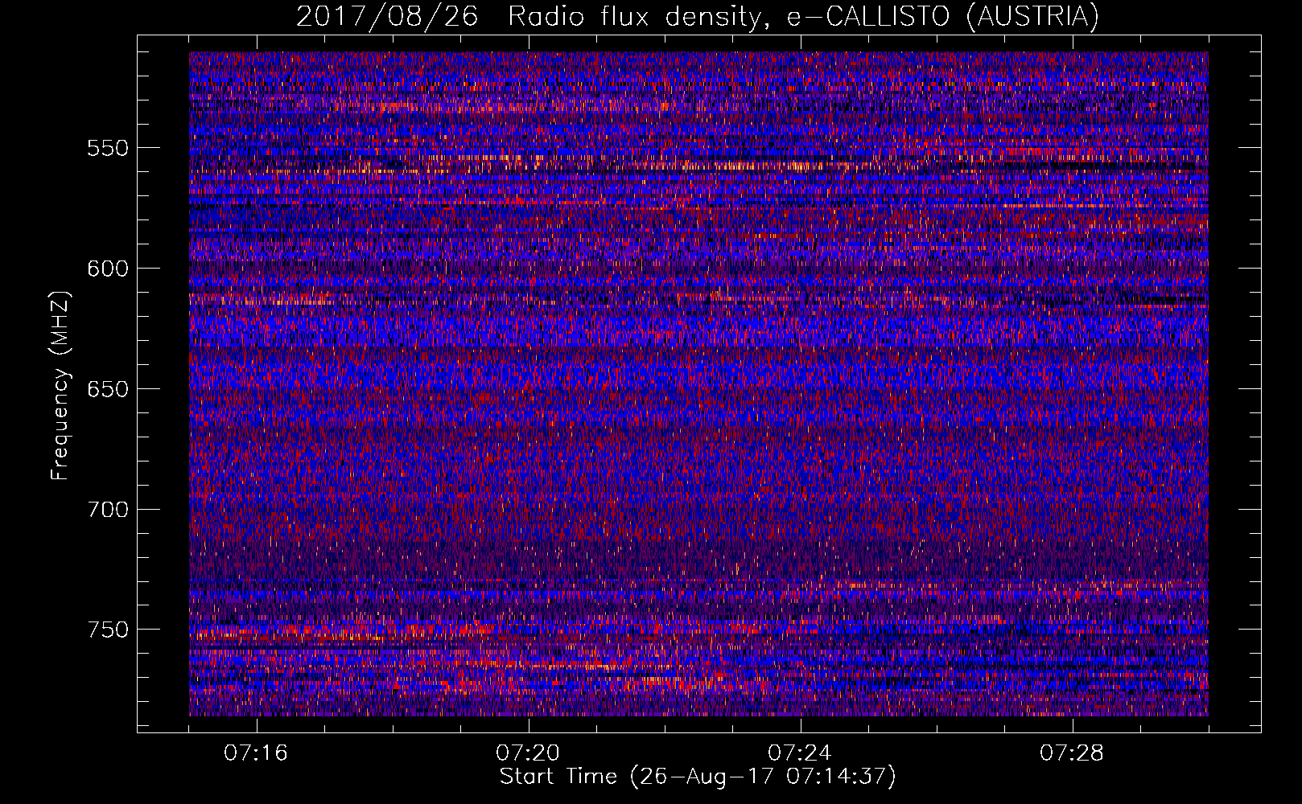Click the 600 frequency tick label
Screen dimensions: 1302x804
tap(108, 269)
